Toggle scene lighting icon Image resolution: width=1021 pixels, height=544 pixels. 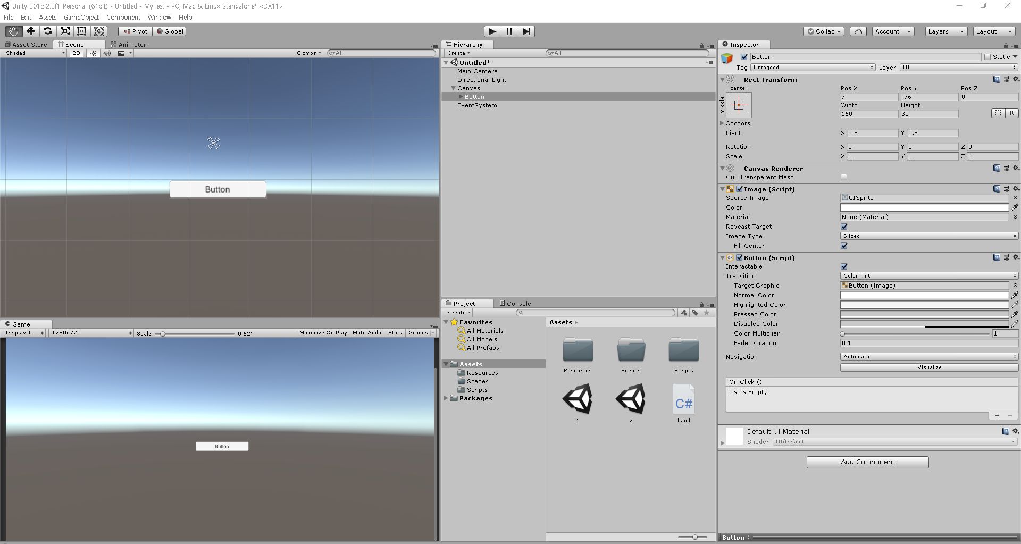(94, 53)
